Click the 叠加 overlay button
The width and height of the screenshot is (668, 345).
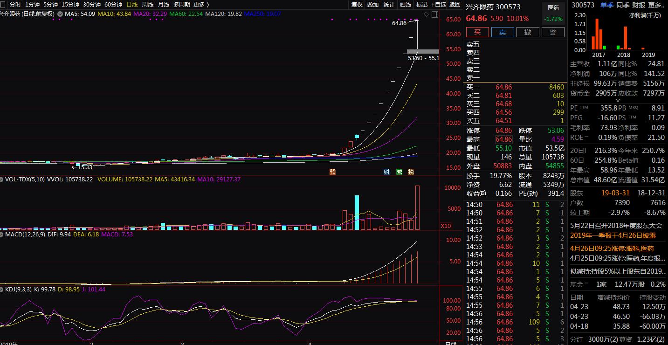click(373, 5)
